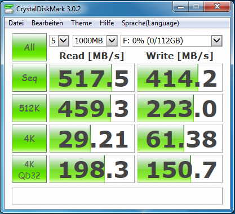Image resolution: width=235 pixels, height=214 pixels.
Task: Select the 4K QD32 write value 150.7
Action: 180,169
